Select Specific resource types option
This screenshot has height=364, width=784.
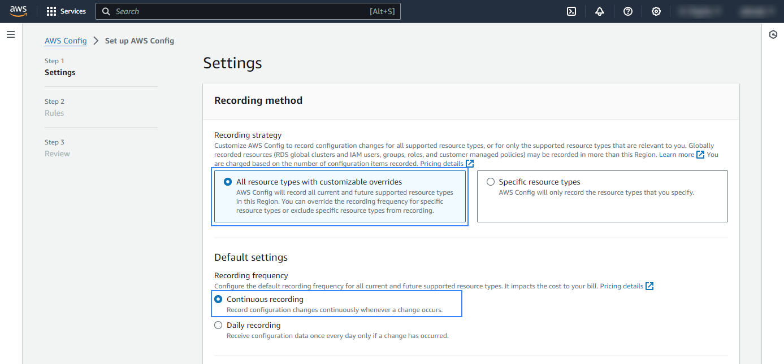[491, 182]
